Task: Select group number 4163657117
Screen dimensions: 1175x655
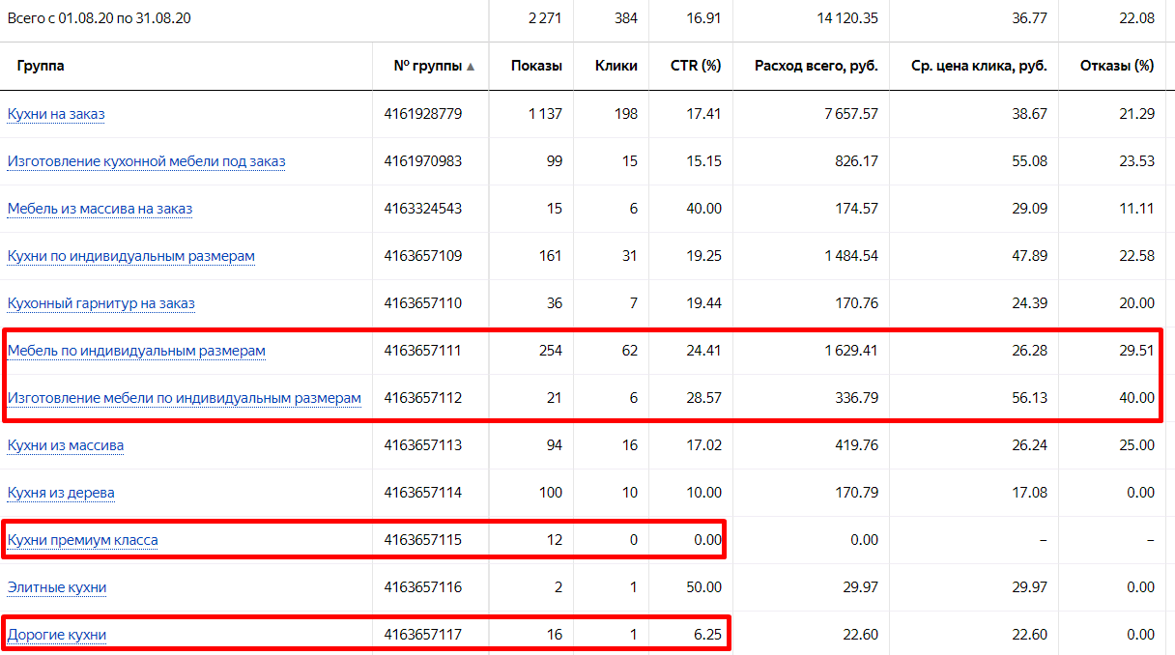Action: click(x=423, y=635)
